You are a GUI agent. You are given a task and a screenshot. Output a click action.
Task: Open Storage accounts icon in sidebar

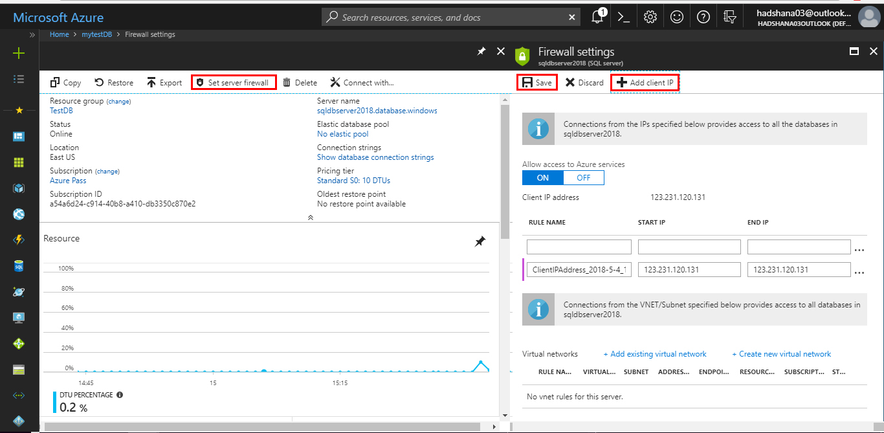coord(19,370)
